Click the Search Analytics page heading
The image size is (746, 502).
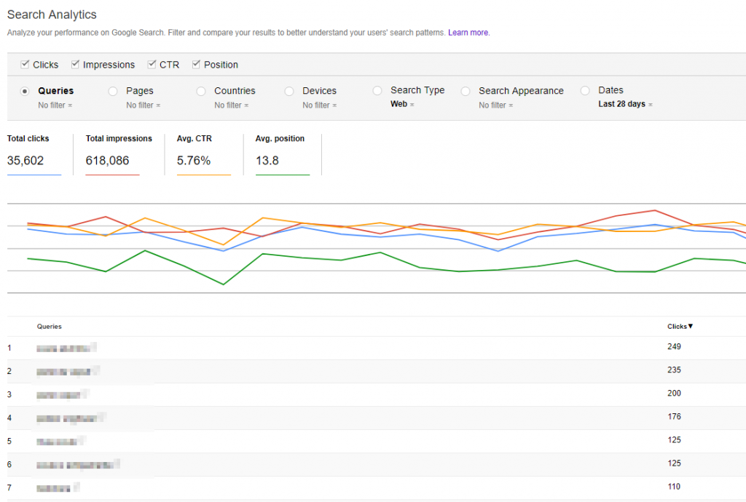click(52, 15)
